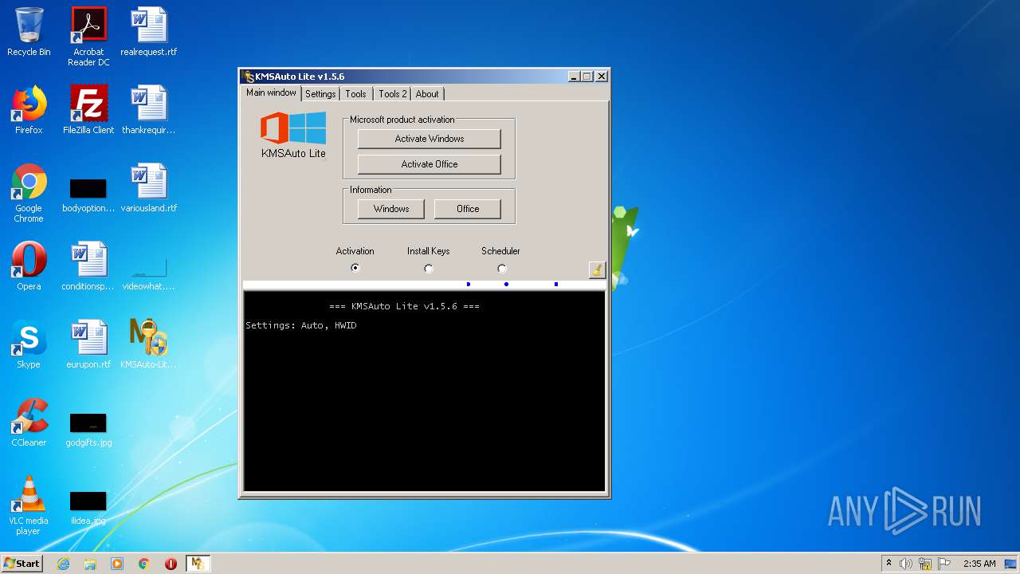The image size is (1020, 574).
Task: Open bodyoption... desktop file
Action: pos(88,195)
